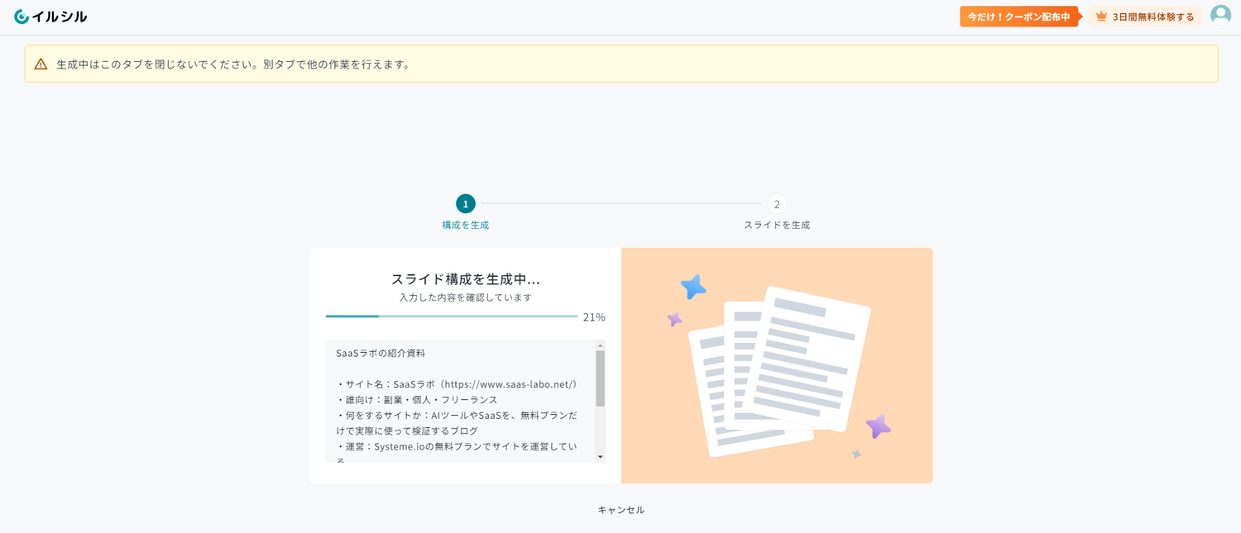Click the documents illustration on orange panel

click(x=779, y=371)
